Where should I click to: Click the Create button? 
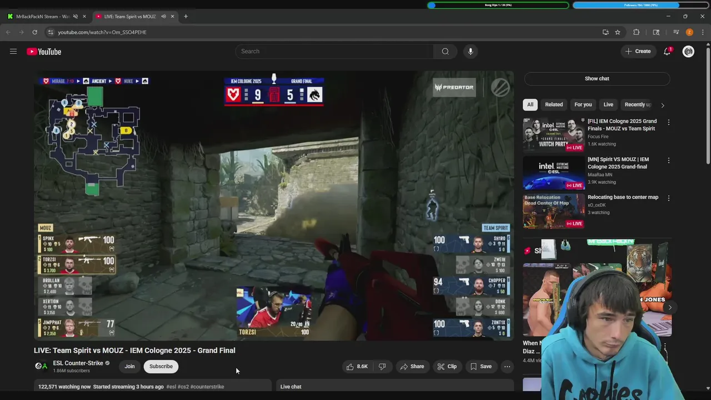point(638,51)
